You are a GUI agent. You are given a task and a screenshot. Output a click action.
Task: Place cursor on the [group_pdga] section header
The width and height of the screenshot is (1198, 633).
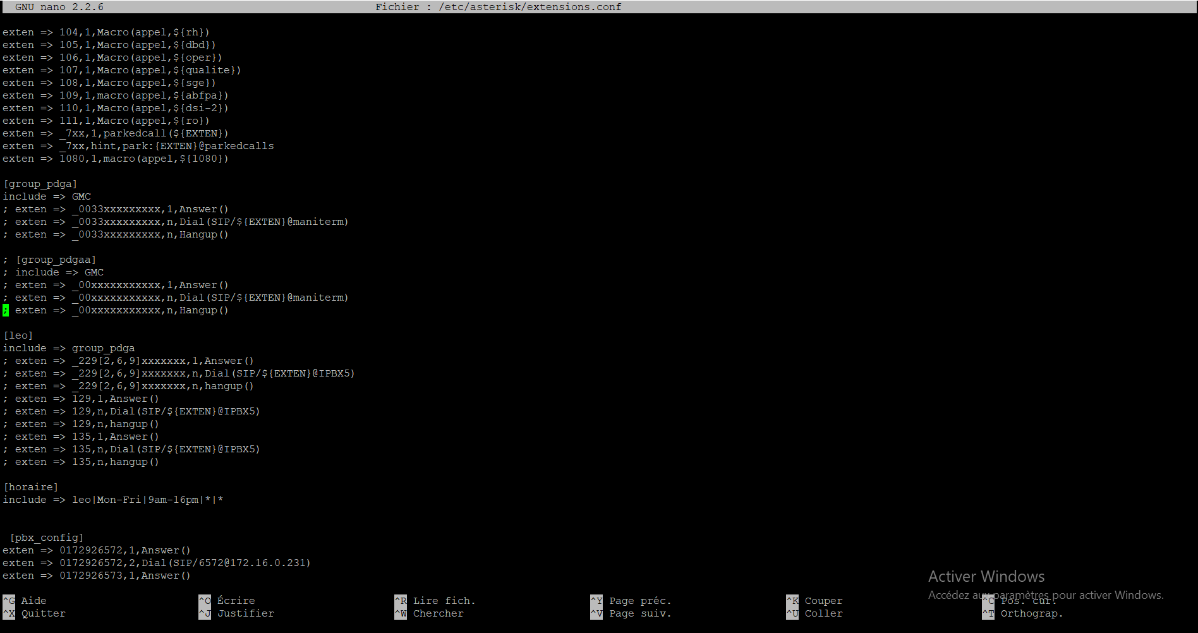pos(40,184)
